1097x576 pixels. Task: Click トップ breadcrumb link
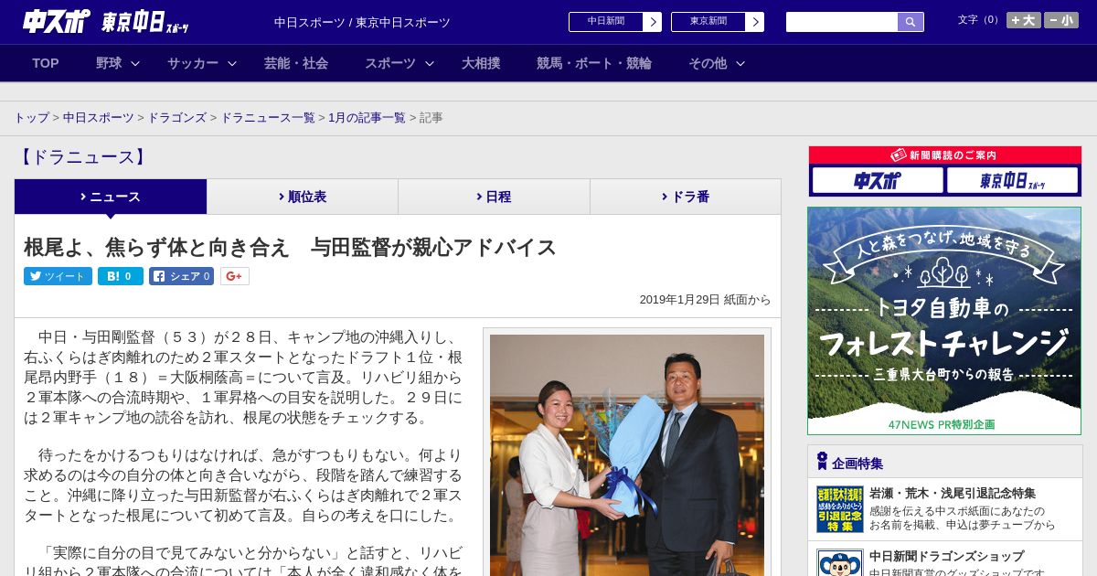[x=31, y=118]
